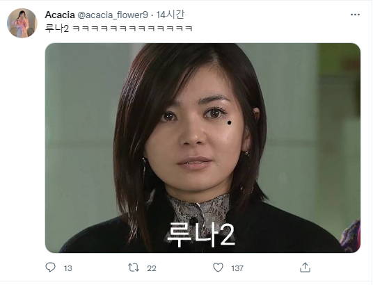Click Acacia's round profile avatar
Image resolution: width=373 pixels, height=285 pixels.
pos(22,23)
